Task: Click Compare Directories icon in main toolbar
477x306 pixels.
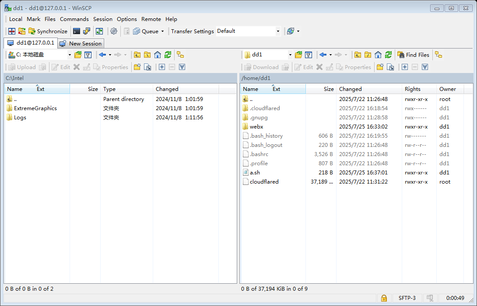Action: tap(11, 31)
